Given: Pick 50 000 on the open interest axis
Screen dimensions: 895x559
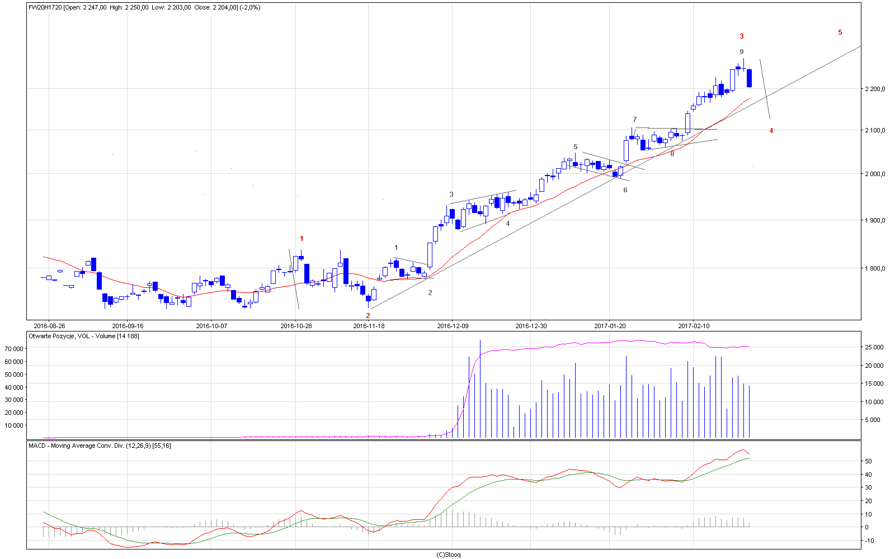Looking at the screenshot, I should point(14,375).
